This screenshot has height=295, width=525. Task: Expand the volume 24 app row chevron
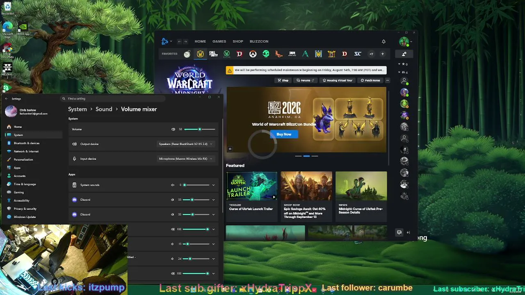click(x=213, y=259)
